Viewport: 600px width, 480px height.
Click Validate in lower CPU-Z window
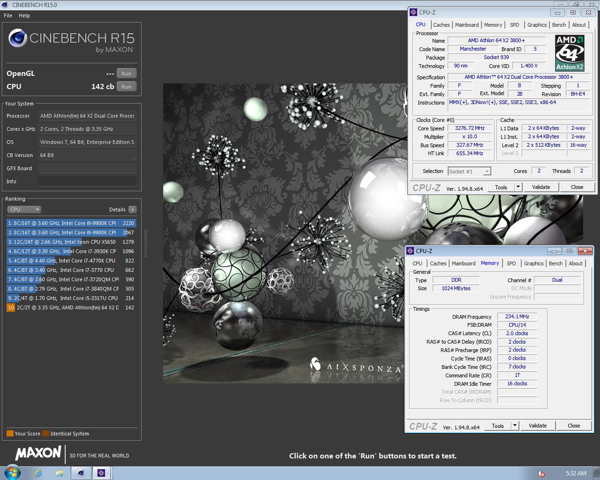pos(538,426)
